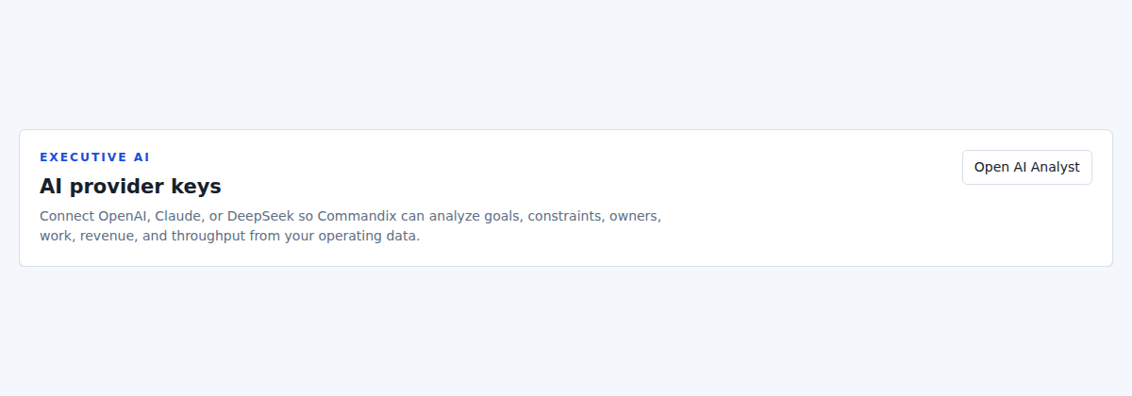Select the EXECUTIVE AI label
The width and height of the screenshot is (1132, 396).
pyautogui.click(x=94, y=157)
